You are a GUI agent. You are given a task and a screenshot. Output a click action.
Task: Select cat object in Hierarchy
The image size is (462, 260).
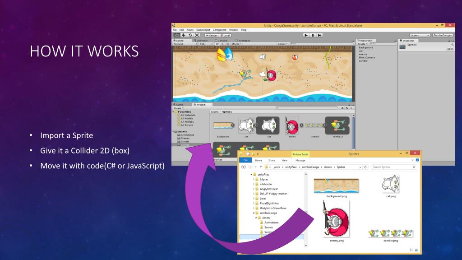[361, 51]
